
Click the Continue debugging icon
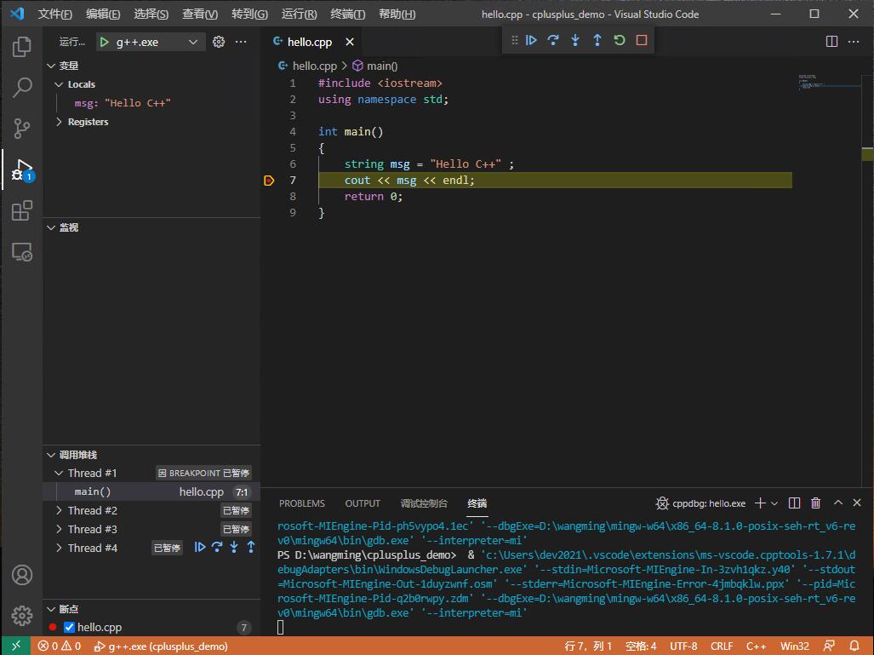click(x=531, y=40)
